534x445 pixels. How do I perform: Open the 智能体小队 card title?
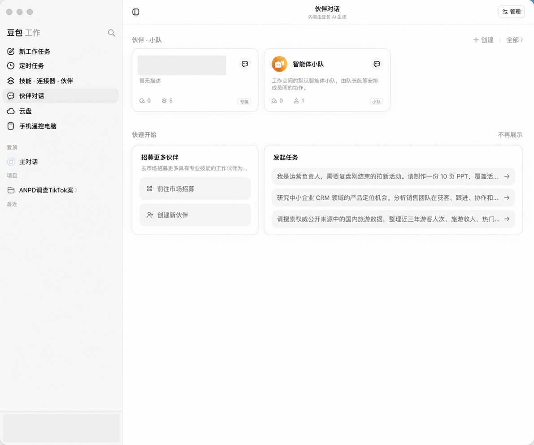pyautogui.click(x=308, y=64)
